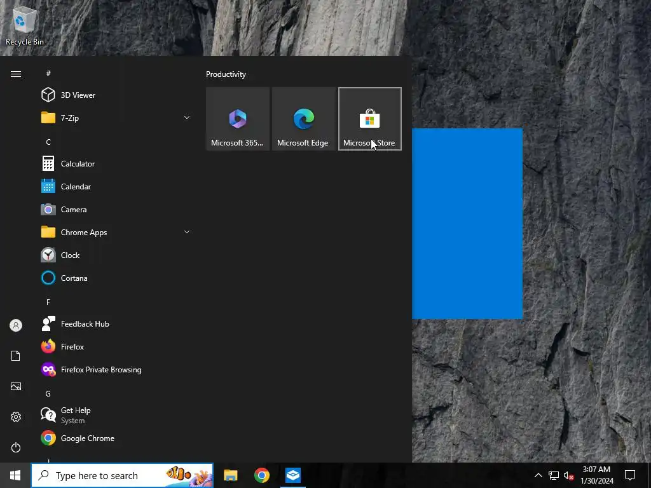Open the 7-Zip folder entry
This screenshot has width=651, height=488.
coord(116,118)
